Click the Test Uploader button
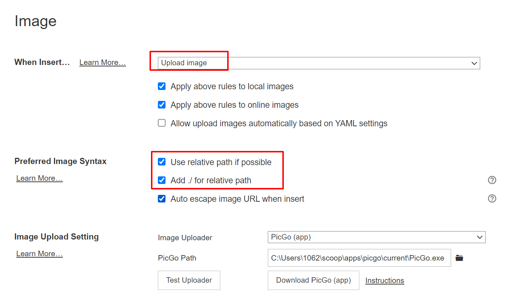 pyautogui.click(x=189, y=280)
